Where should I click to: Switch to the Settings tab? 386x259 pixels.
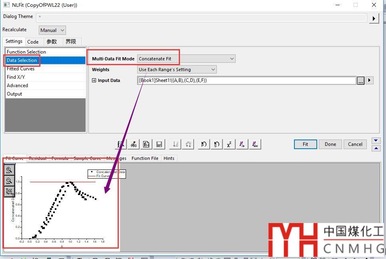14,41
